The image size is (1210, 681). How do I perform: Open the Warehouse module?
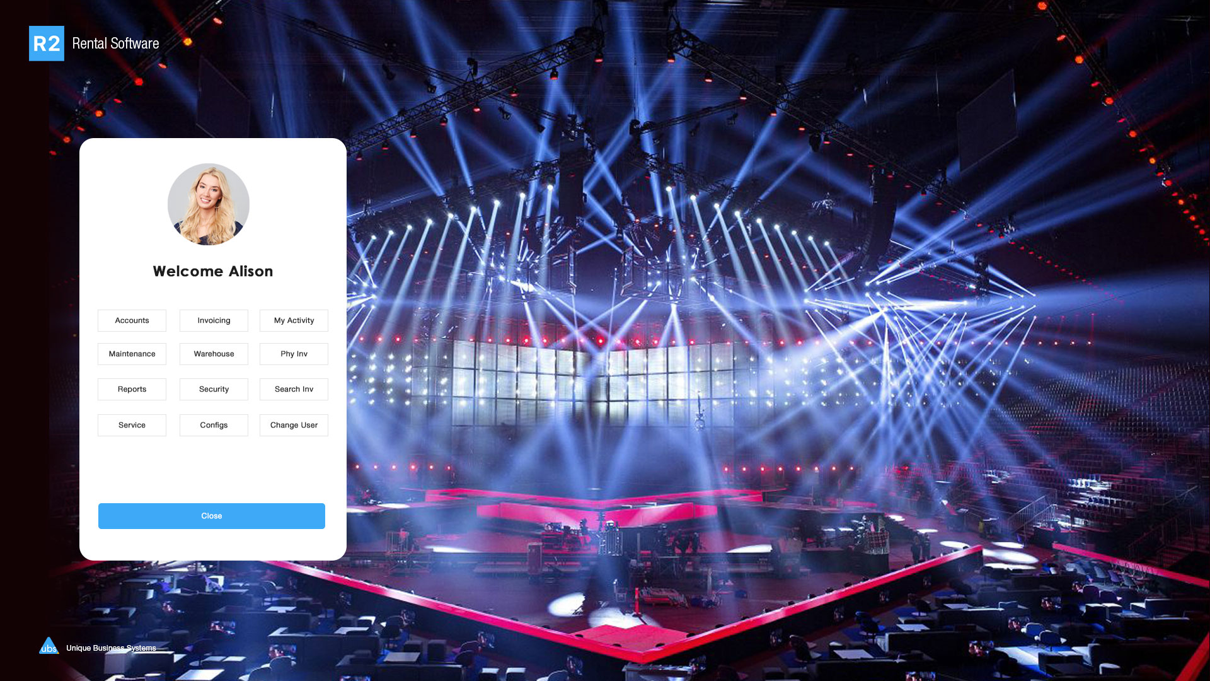(x=214, y=354)
